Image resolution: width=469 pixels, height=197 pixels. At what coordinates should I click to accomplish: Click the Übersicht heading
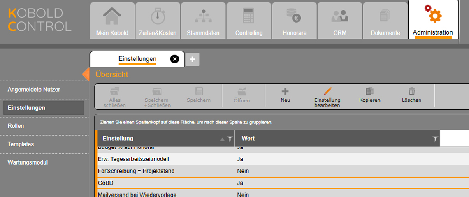tap(111, 74)
